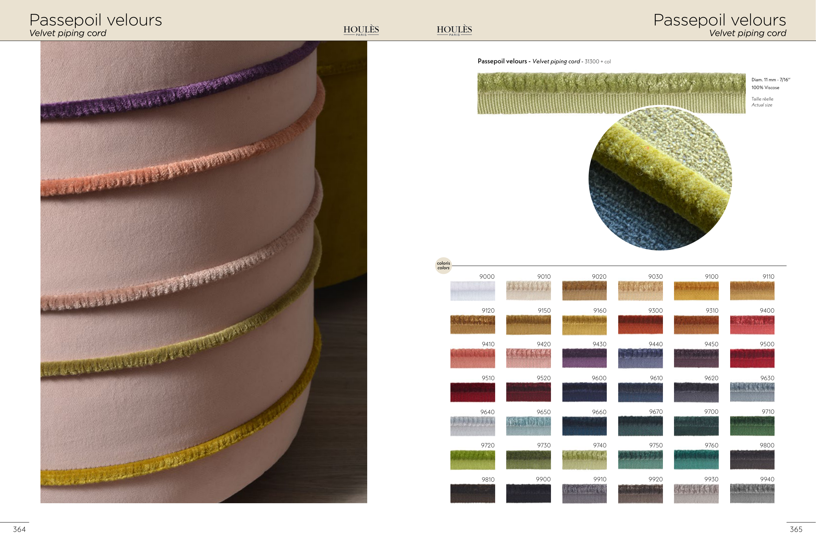Pick the red 9300 velvet swatch

[x=640, y=325]
